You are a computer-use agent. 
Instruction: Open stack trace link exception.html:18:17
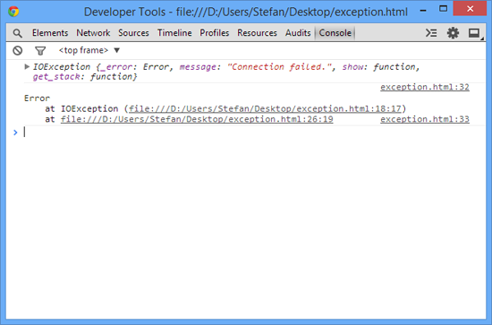click(265, 108)
